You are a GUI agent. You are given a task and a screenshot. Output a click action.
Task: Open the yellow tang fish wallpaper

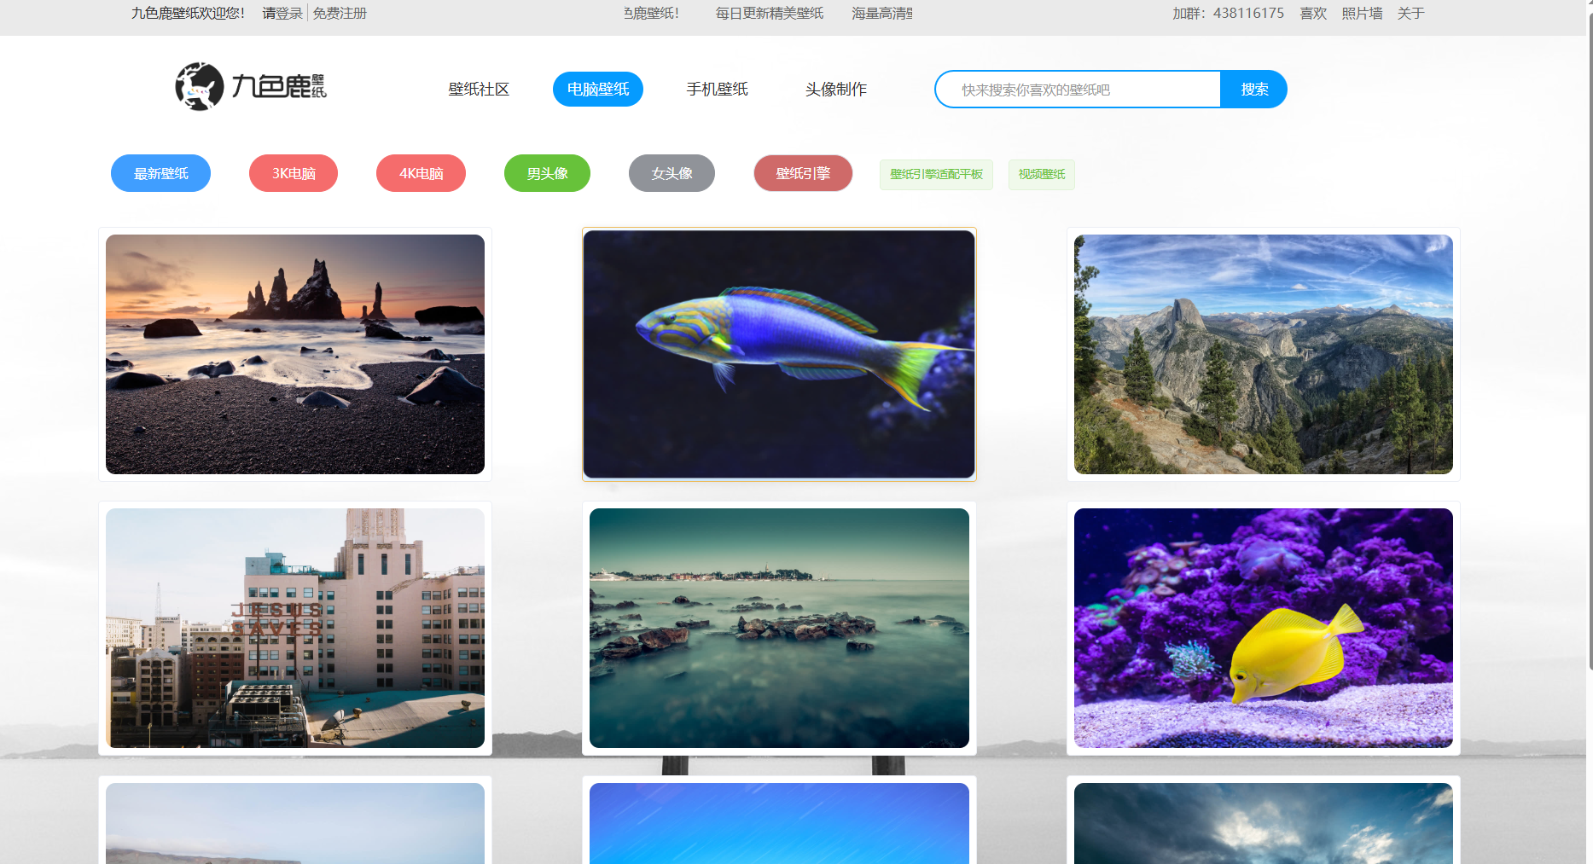(x=1263, y=628)
